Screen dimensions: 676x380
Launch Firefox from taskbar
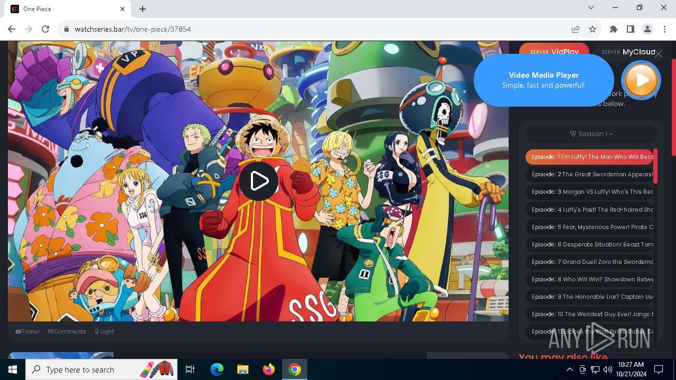coord(269,369)
